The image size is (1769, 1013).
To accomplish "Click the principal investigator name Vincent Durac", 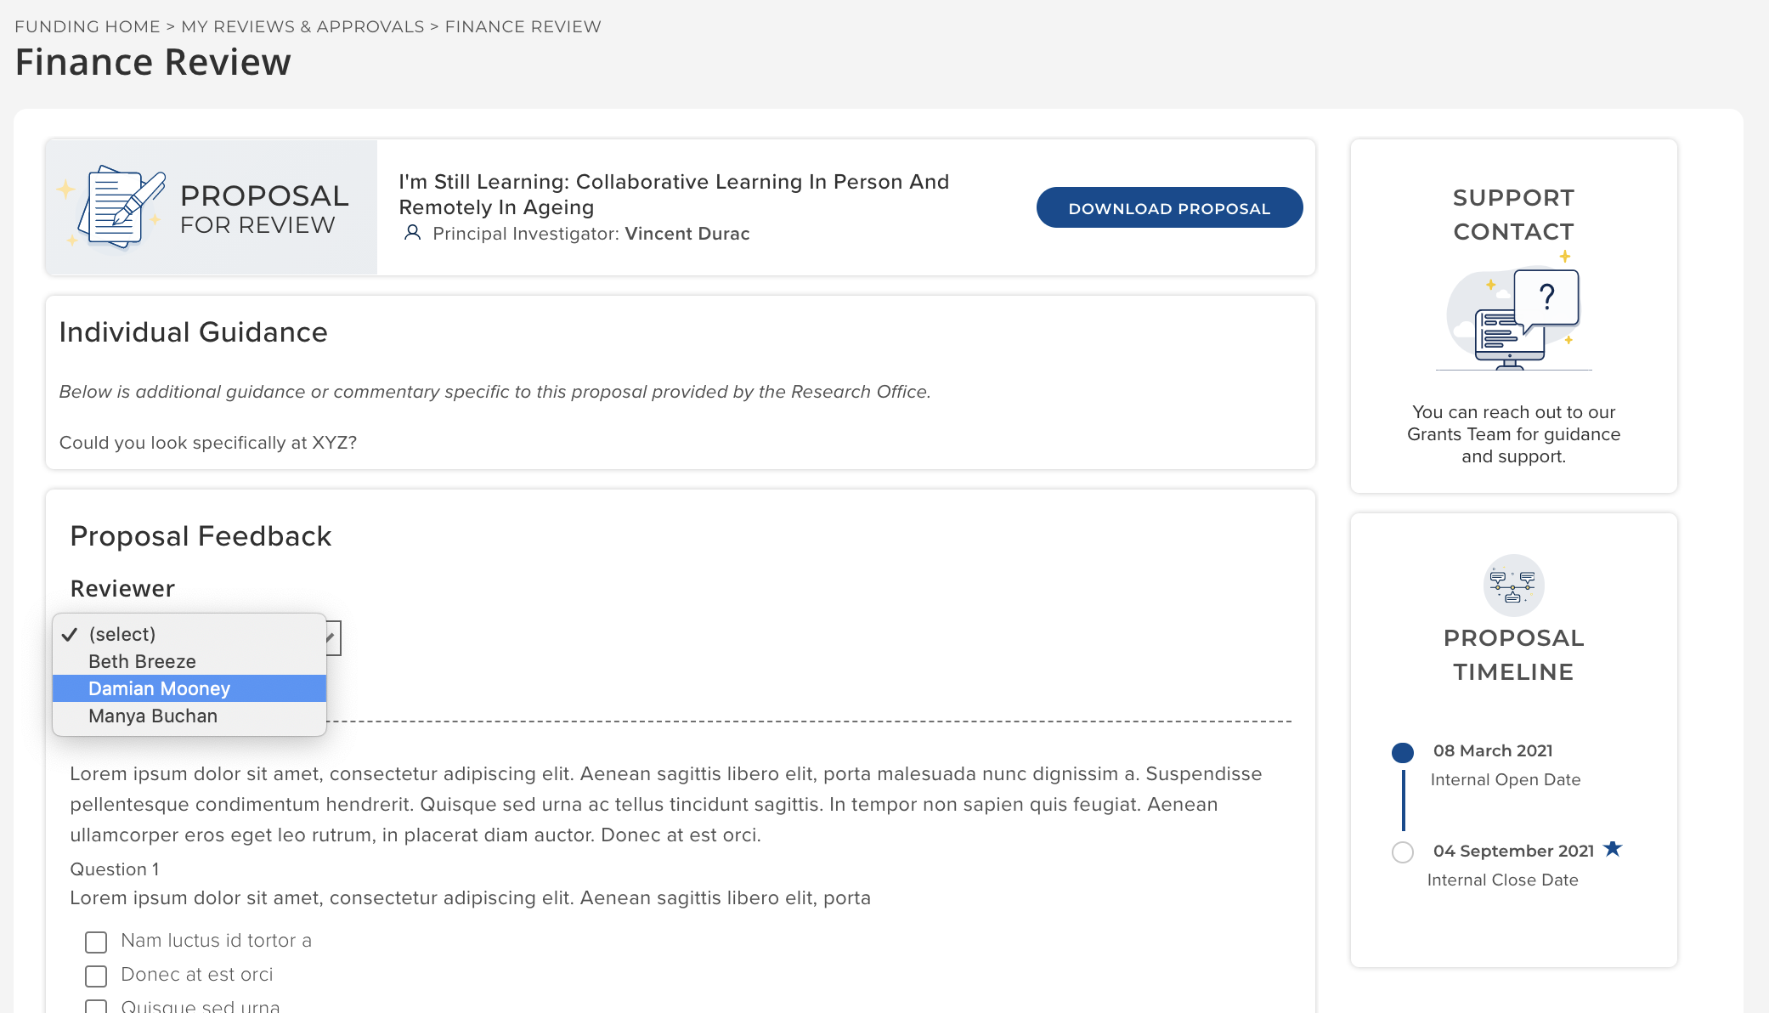I will click(687, 234).
